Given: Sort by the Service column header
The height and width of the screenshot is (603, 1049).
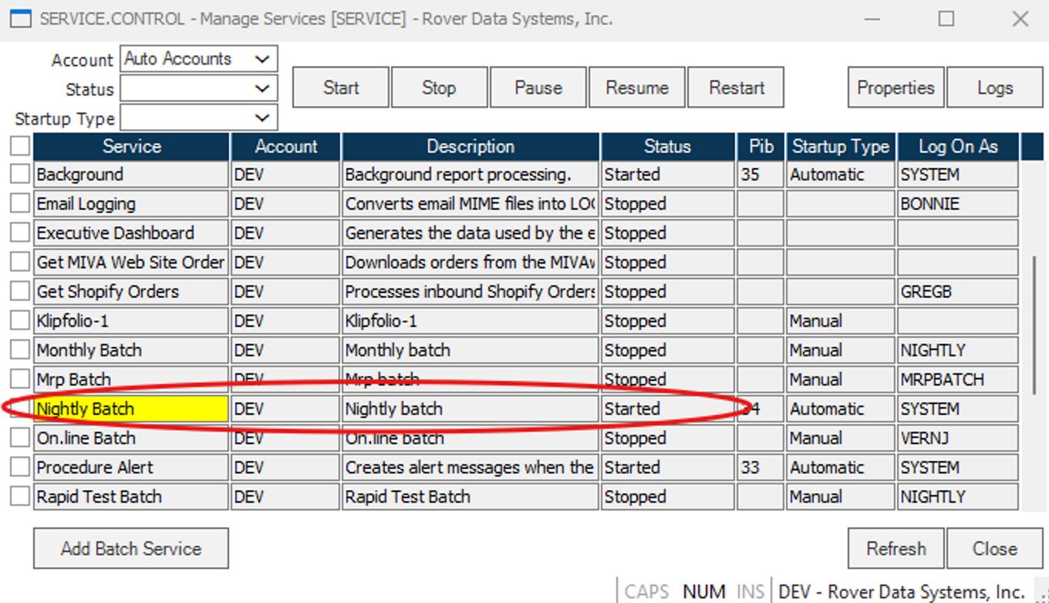Looking at the screenshot, I should (x=131, y=147).
